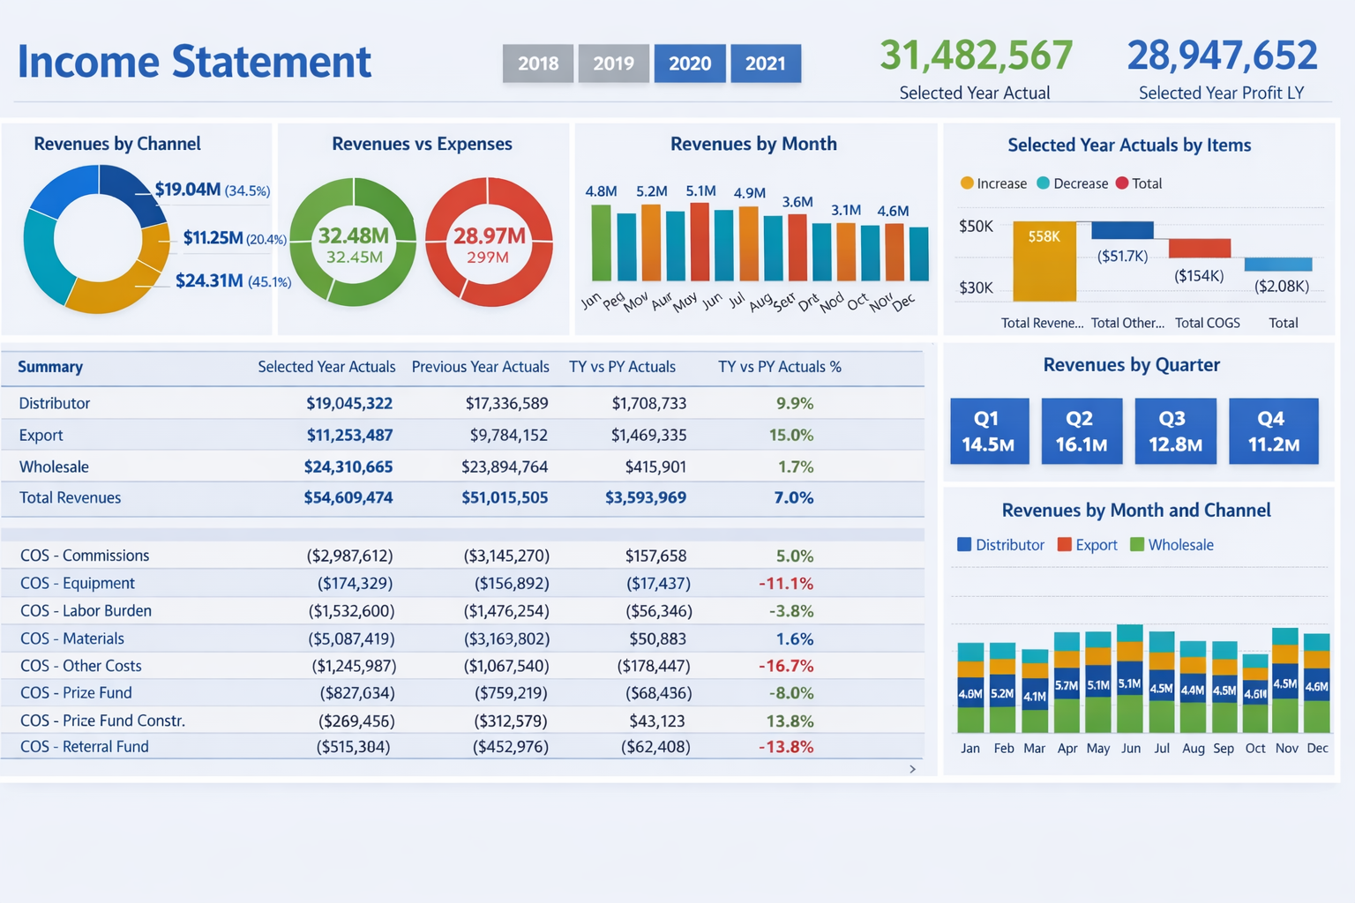1355x903 pixels.
Task: Select the 2019 year filter button
Action: [614, 63]
